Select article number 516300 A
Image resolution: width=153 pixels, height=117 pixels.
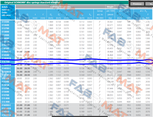click(x=6, y=115)
